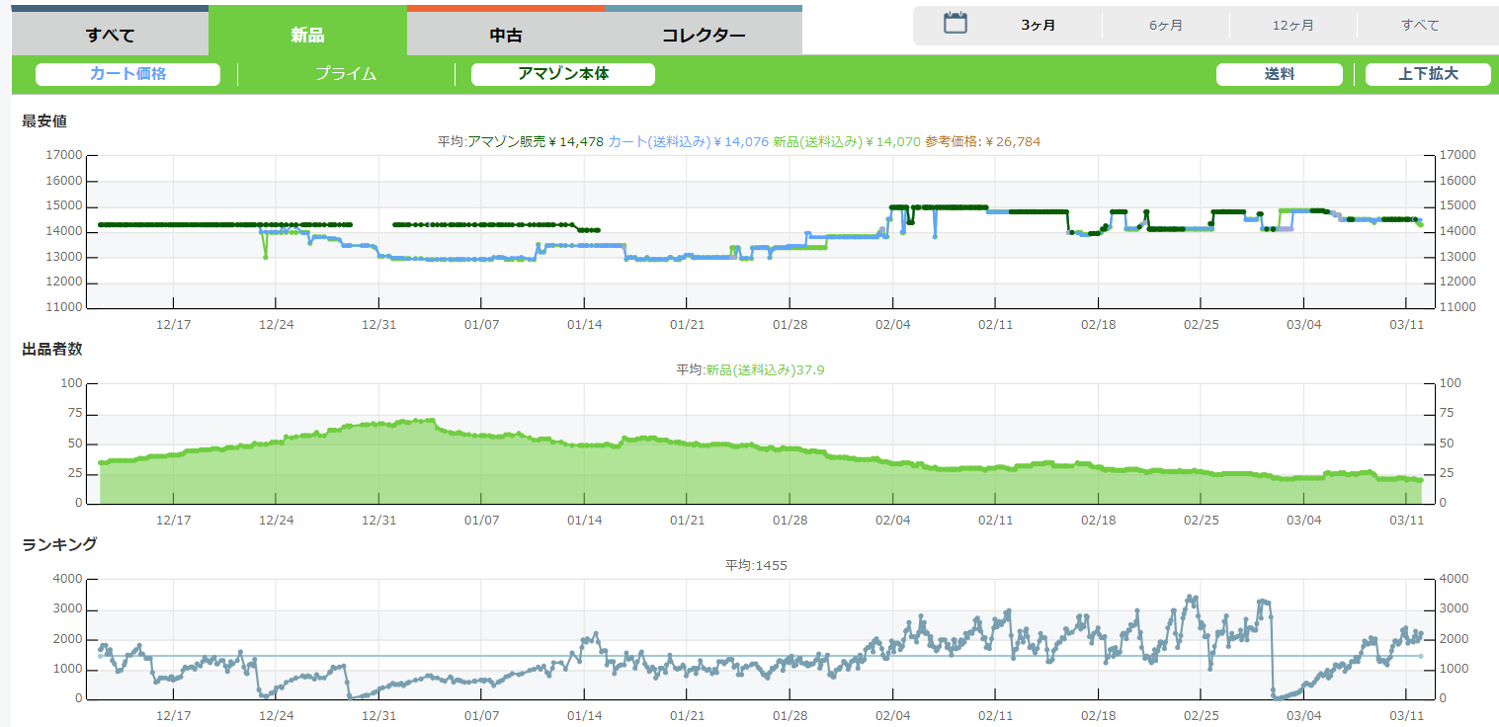Screen dimensions: 1499x727
Task: Toggle the 送料 option
Action: pyautogui.click(x=1279, y=74)
